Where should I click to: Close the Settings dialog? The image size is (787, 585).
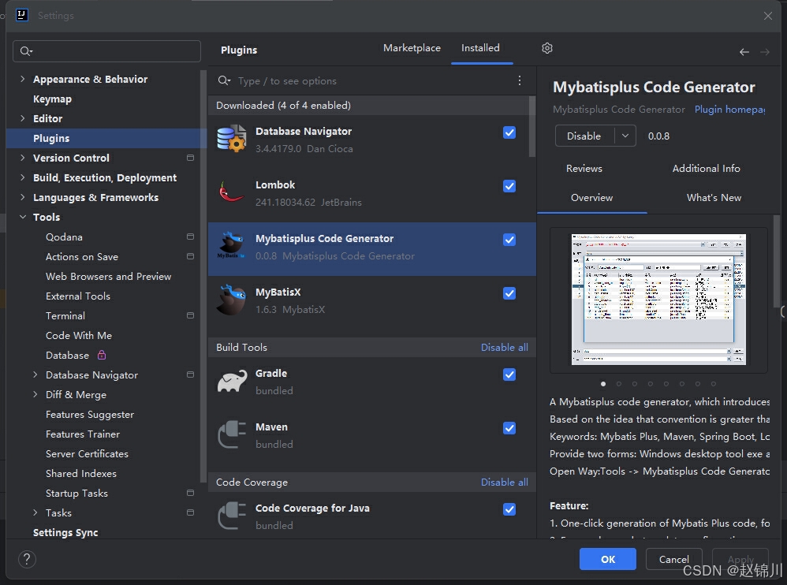(x=768, y=16)
